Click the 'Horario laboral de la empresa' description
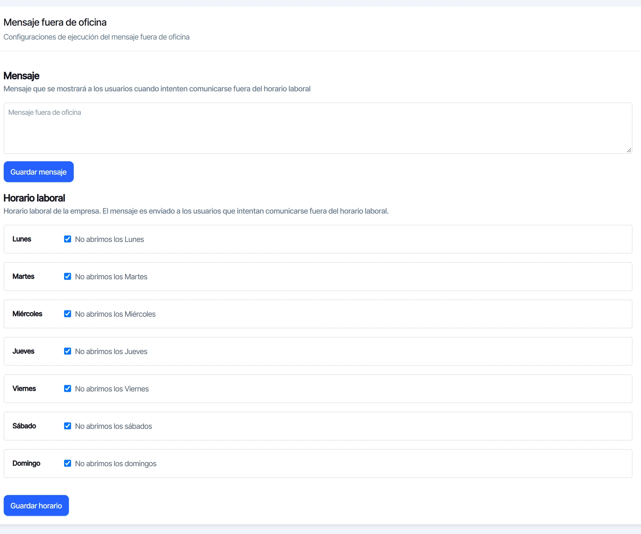641x534 pixels. tap(196, 211)
